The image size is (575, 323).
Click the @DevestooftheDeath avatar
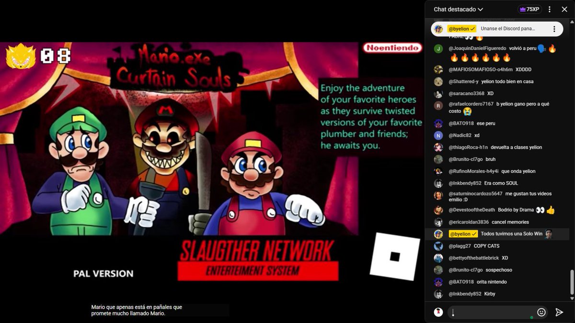(438, 210)
